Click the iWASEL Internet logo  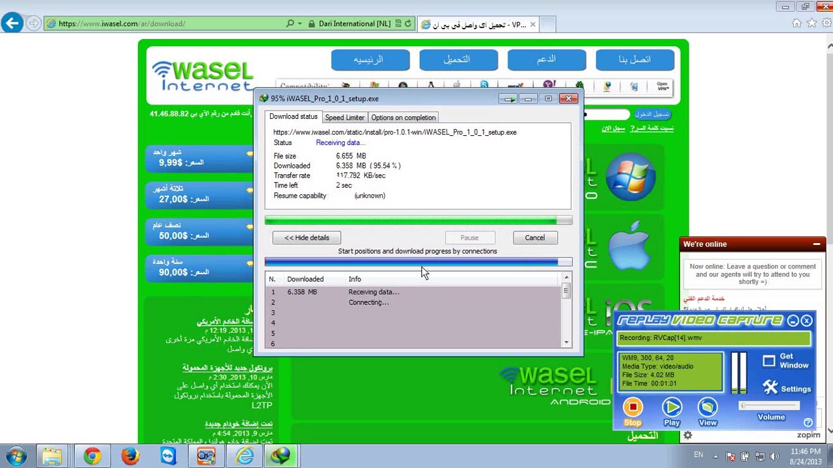tap(202, 75)
